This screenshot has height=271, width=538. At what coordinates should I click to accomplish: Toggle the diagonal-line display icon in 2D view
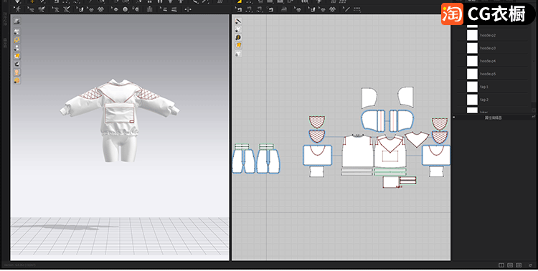pos(238,22)
